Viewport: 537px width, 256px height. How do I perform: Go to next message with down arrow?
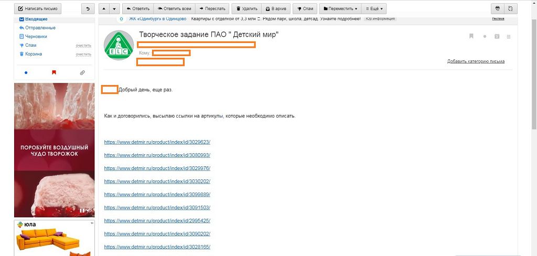coord(115,8)
